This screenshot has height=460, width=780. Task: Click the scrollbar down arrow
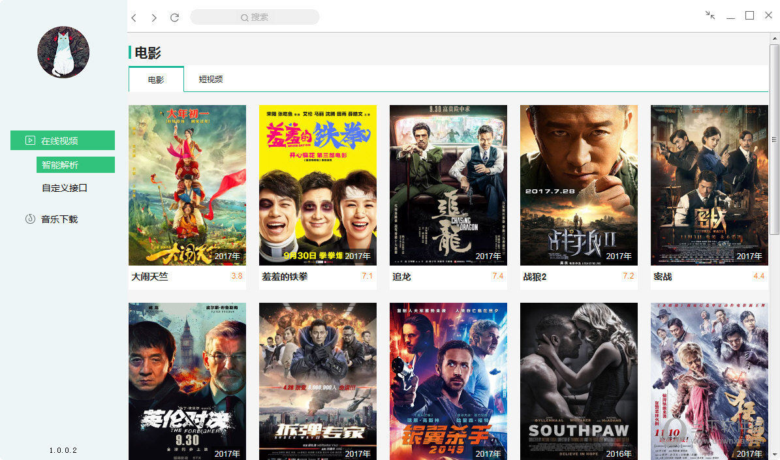click(775, 455)
